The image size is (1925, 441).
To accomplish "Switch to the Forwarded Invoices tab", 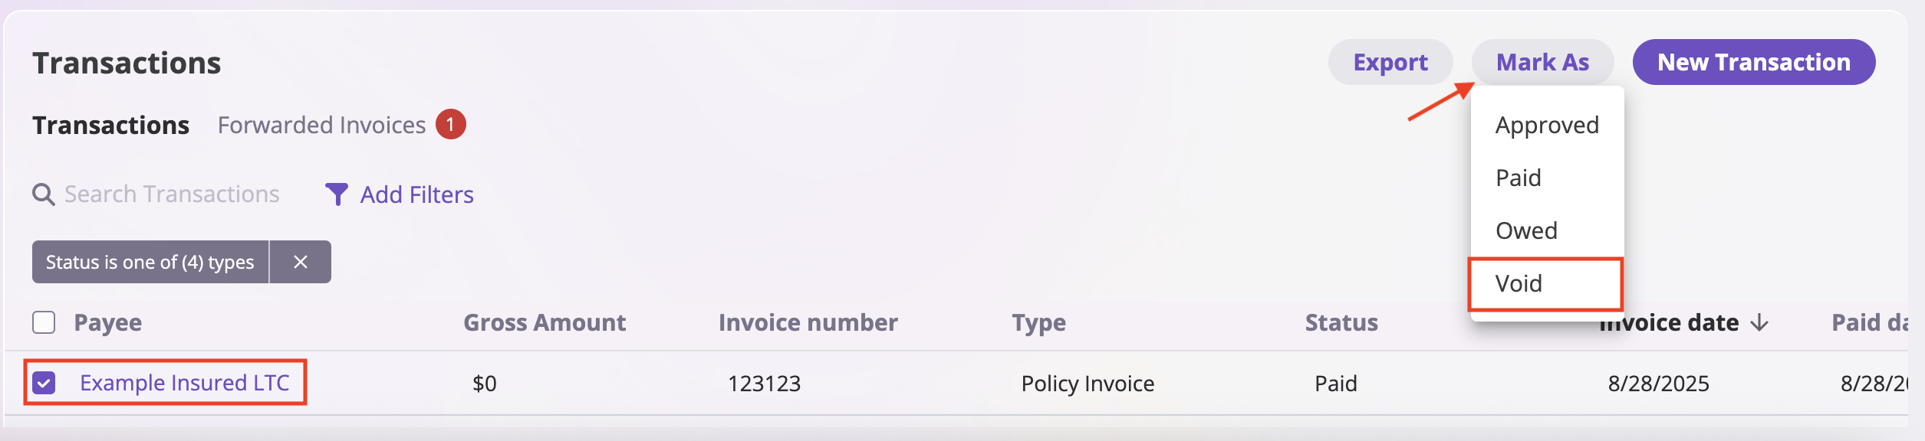I will click(x=322, y=124).
